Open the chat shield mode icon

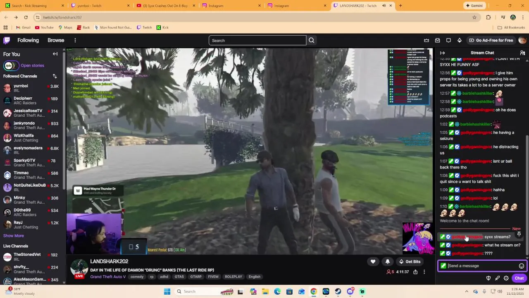coord(488,278)
